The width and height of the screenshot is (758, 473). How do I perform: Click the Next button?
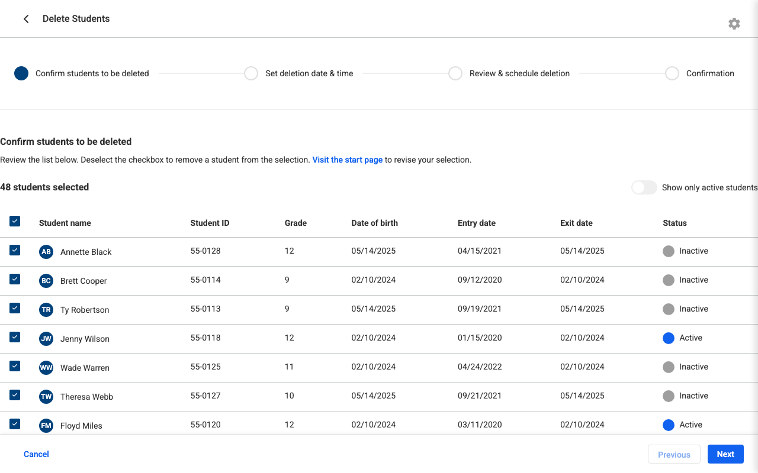coord(725,454)
